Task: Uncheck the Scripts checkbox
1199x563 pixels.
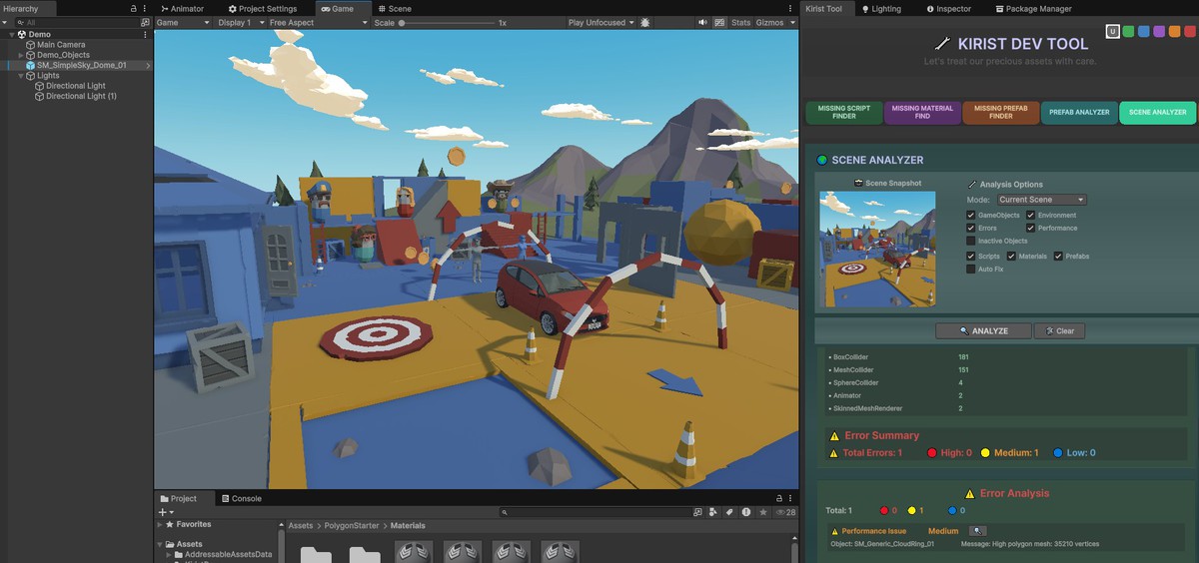Action: click(x=971, y=257)
